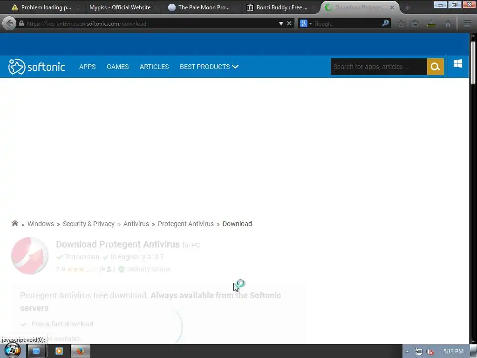Screen dimensions: 477x358
Task: Click the Firefox taskbar icon
Action: tap(80, 351)
